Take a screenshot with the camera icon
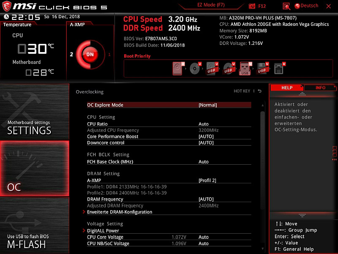The height and width of the screenshot is (254, 338). click(252, 6)
